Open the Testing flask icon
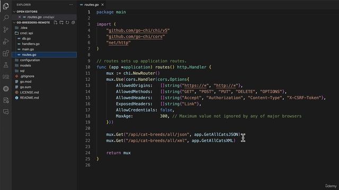Screen dimensions: 339x190 tap(6, 65)
